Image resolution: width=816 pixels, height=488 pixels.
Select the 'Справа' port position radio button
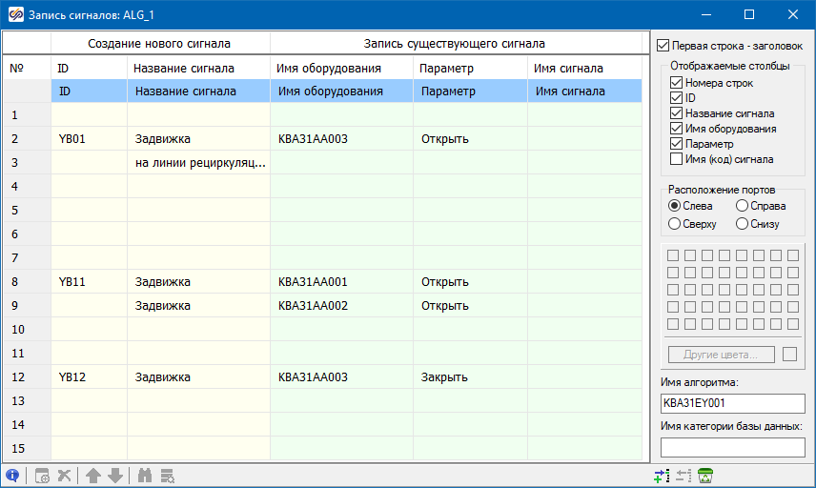coord(743,205)
